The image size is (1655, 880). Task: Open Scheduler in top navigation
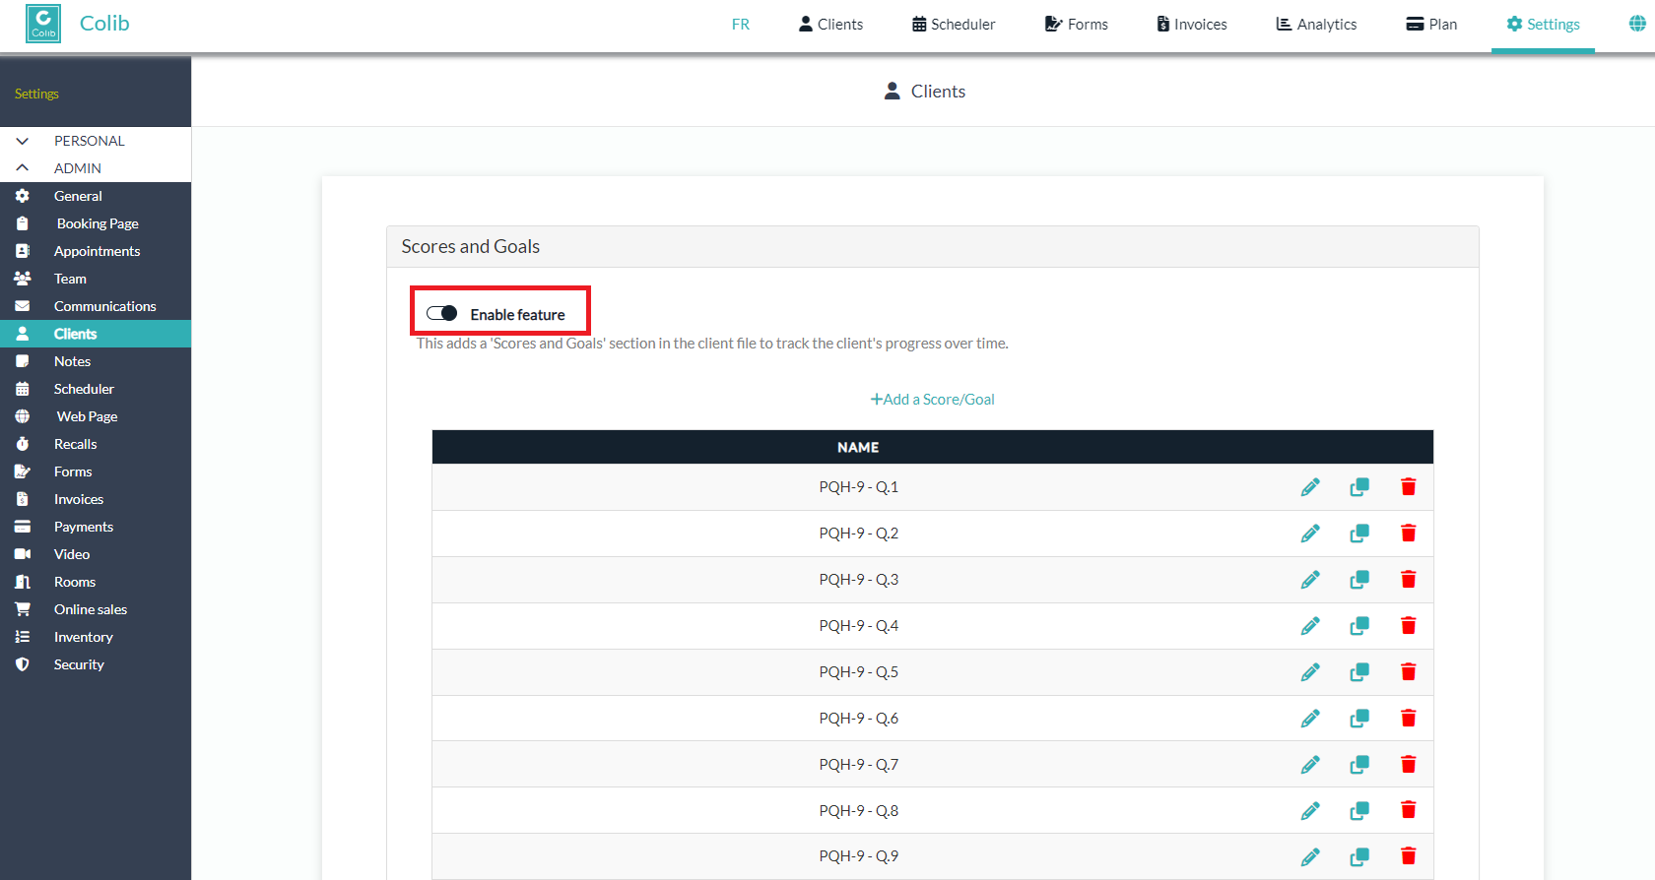click(x=954, y=24)
